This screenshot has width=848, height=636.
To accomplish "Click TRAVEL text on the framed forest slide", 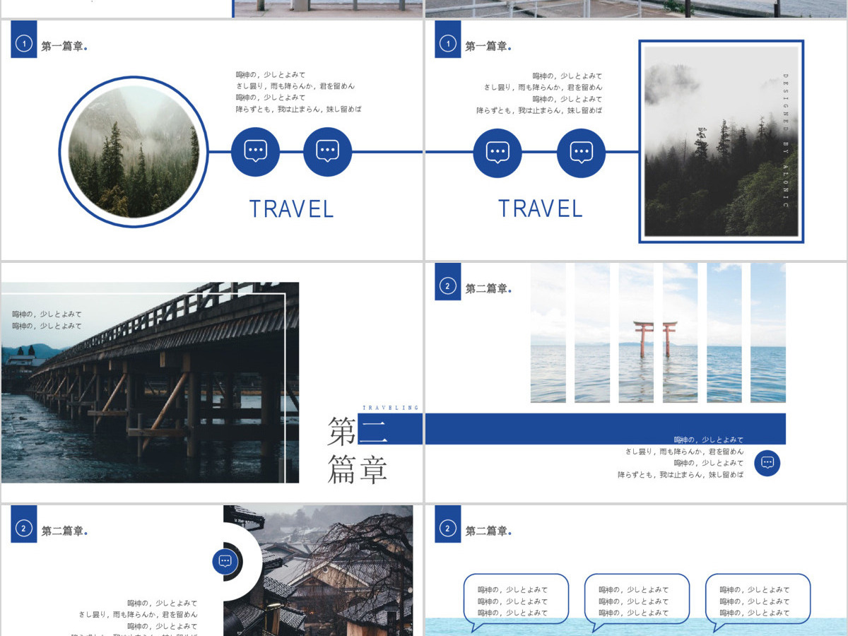I will point(541,208).
